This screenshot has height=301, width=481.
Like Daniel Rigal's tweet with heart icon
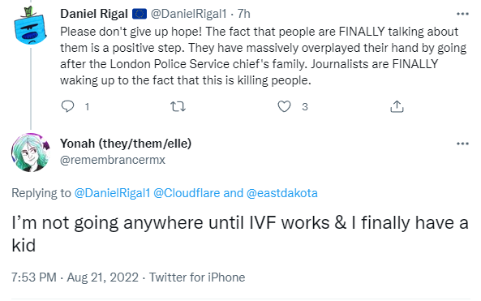click(284, 106)
